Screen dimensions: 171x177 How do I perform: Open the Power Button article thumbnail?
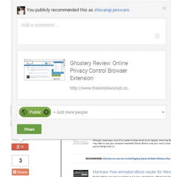[81, 142]
